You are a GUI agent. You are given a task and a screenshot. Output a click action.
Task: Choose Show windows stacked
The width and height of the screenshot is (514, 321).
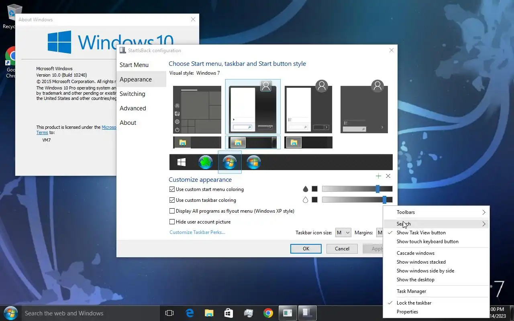click(x=436, y=262)
